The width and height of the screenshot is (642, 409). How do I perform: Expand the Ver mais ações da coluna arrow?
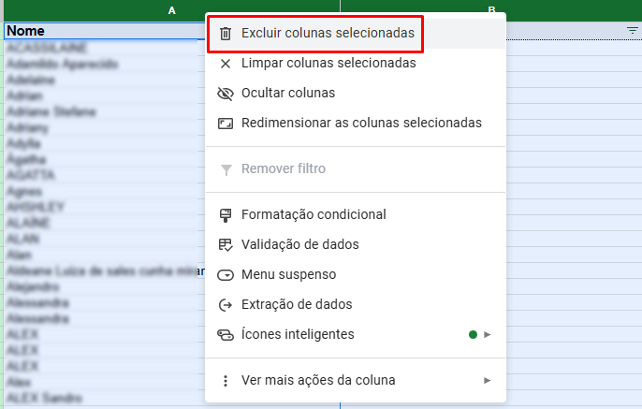[488, 380]
